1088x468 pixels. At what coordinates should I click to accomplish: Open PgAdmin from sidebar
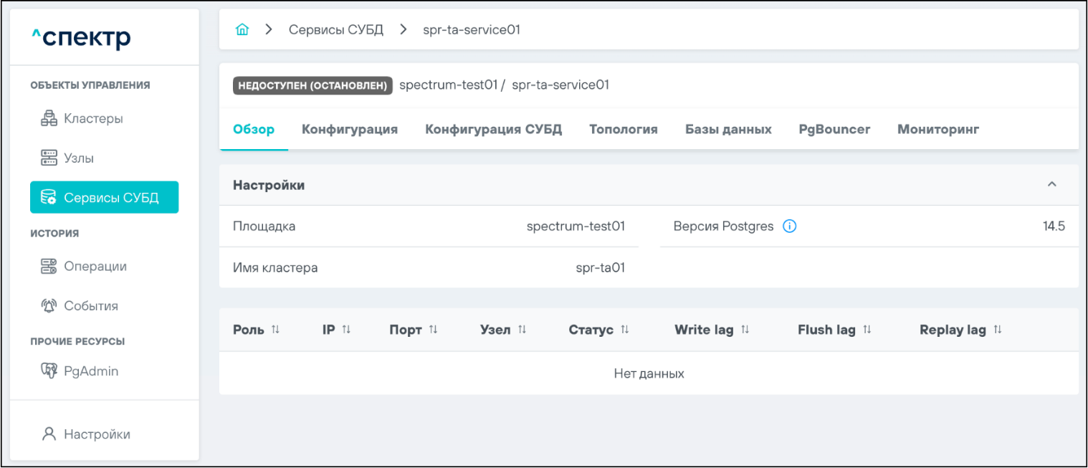[x=90, y=371]
